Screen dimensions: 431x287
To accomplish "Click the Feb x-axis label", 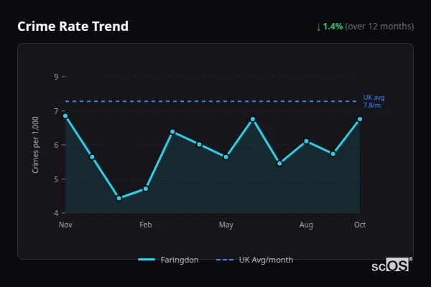I will coord(146,225).
